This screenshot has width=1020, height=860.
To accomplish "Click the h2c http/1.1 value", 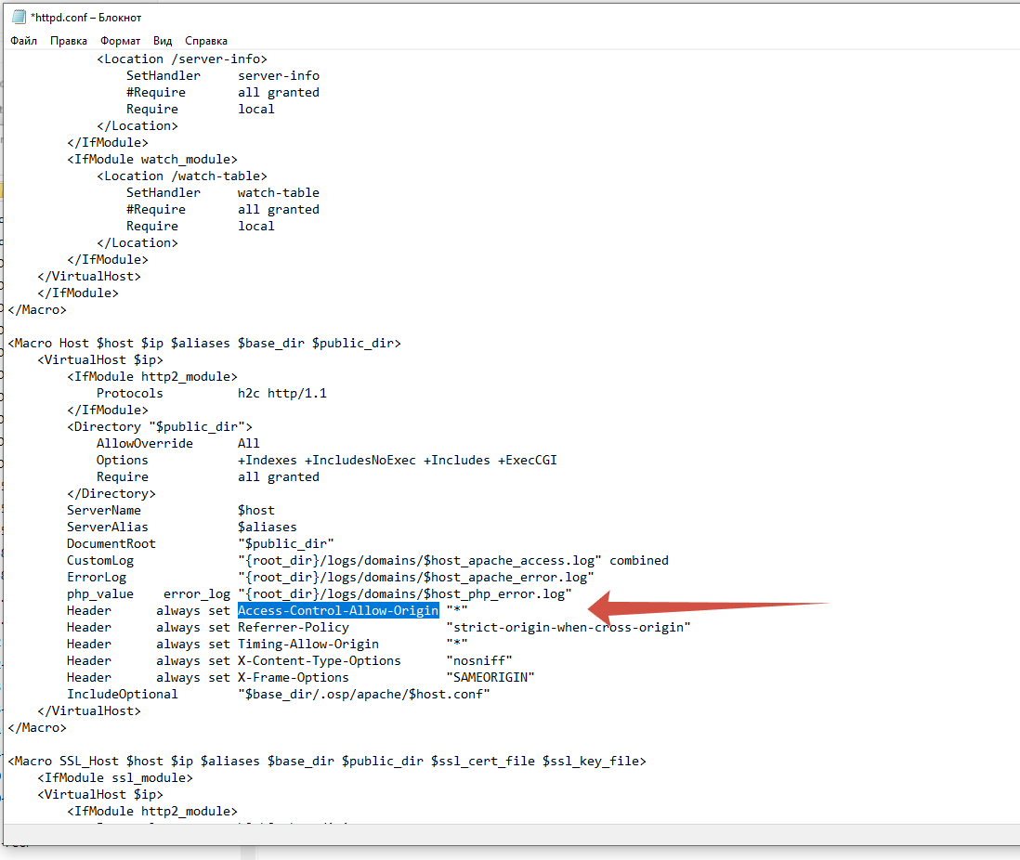I will click(282, 394).
